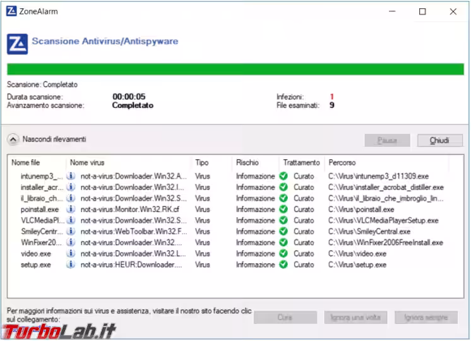Click virus name not-a-virus:HEUR:Downloader....

click(x=131, y=265)
